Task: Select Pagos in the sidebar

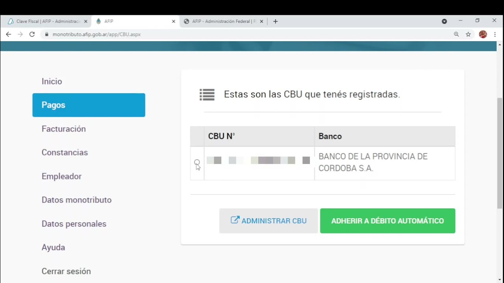Action: [x=89, y=105]
